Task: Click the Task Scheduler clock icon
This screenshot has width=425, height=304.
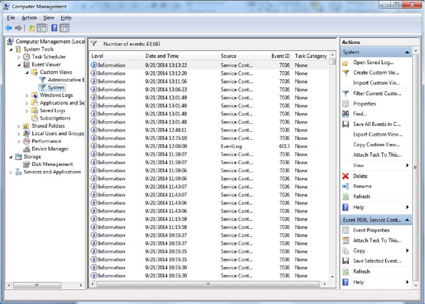Action: [26, 57]
